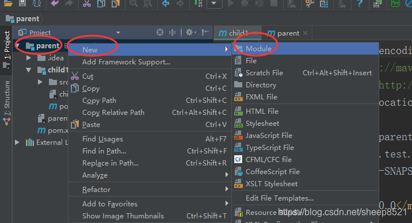Open the 7: Structure side tool window tab

tap(6, 102)
